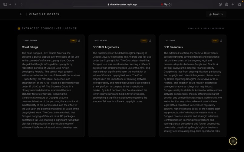Click the CITADELLE CORTEX title
Viewport: 244px width, 152px height.
pos(44,14)
